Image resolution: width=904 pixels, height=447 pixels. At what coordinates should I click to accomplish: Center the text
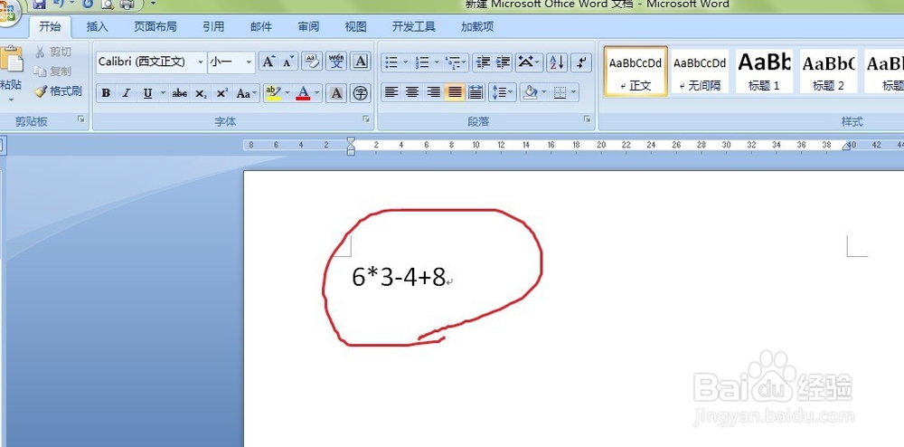click(412, 92)
